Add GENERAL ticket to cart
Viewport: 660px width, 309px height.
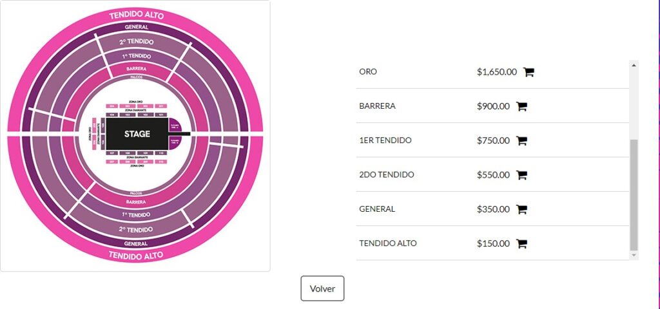point(521,209)
